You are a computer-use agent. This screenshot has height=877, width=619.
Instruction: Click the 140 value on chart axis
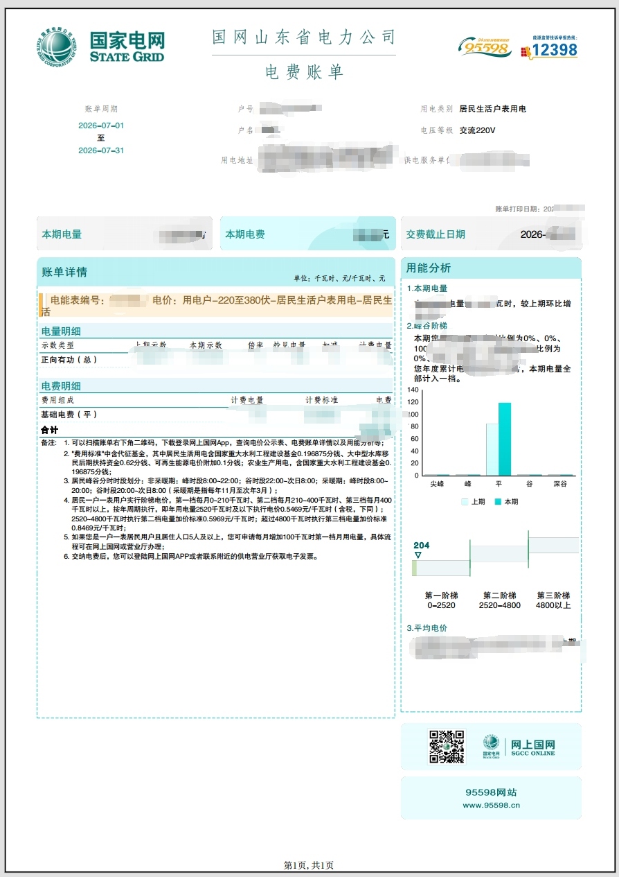413,390
